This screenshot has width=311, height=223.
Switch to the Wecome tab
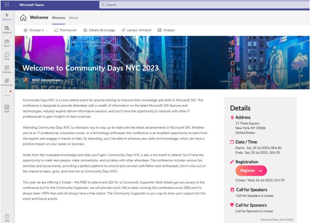click(x=58, y=18)
